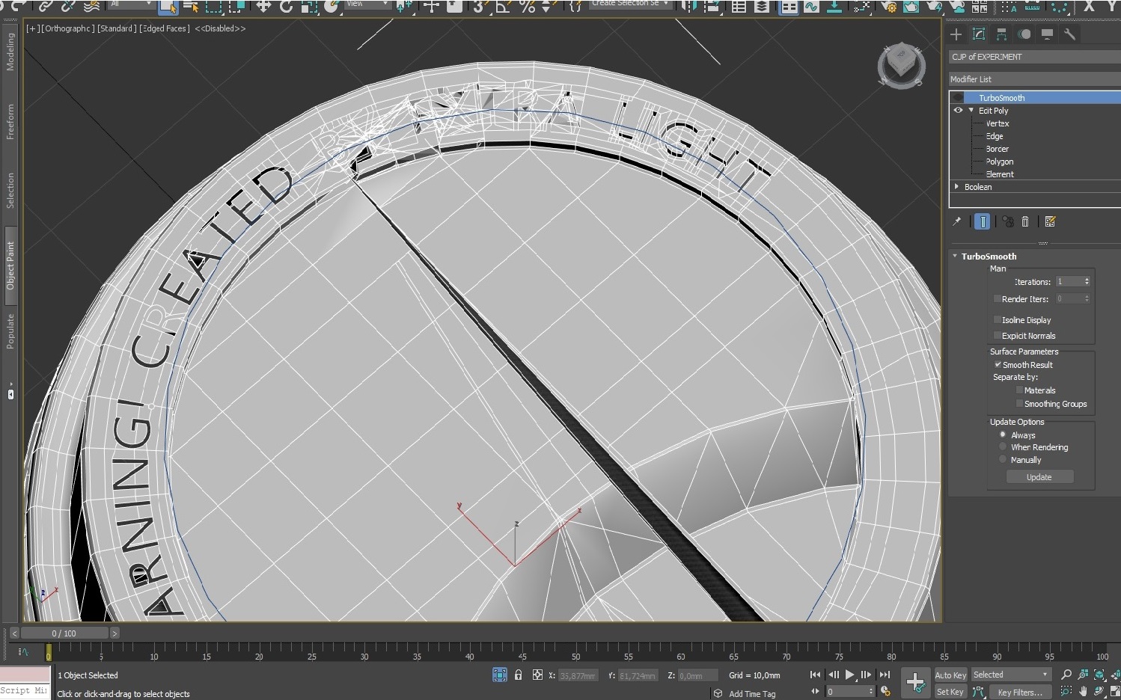Open reference coordinate View dropdown
The image size is (1121, 700).
coord(368,4)
